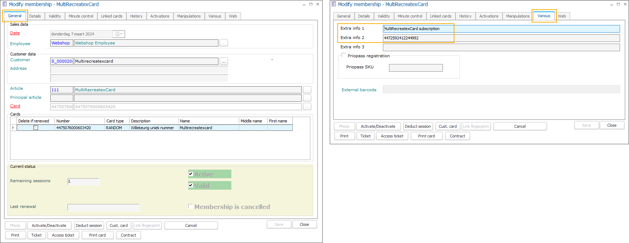
Task: Click the right window's title bar icon
Action: point(334,4)
